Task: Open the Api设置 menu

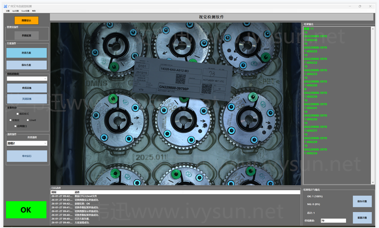Action: (x=15, y=11)
